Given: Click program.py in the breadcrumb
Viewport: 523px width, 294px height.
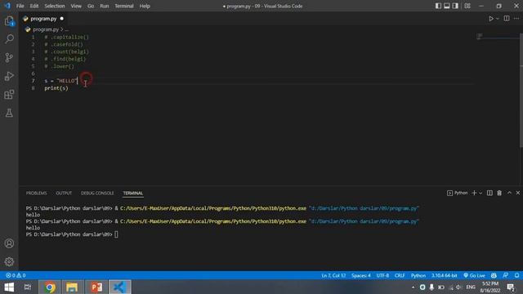Looking at the screenshot, I should pos(46,29).
